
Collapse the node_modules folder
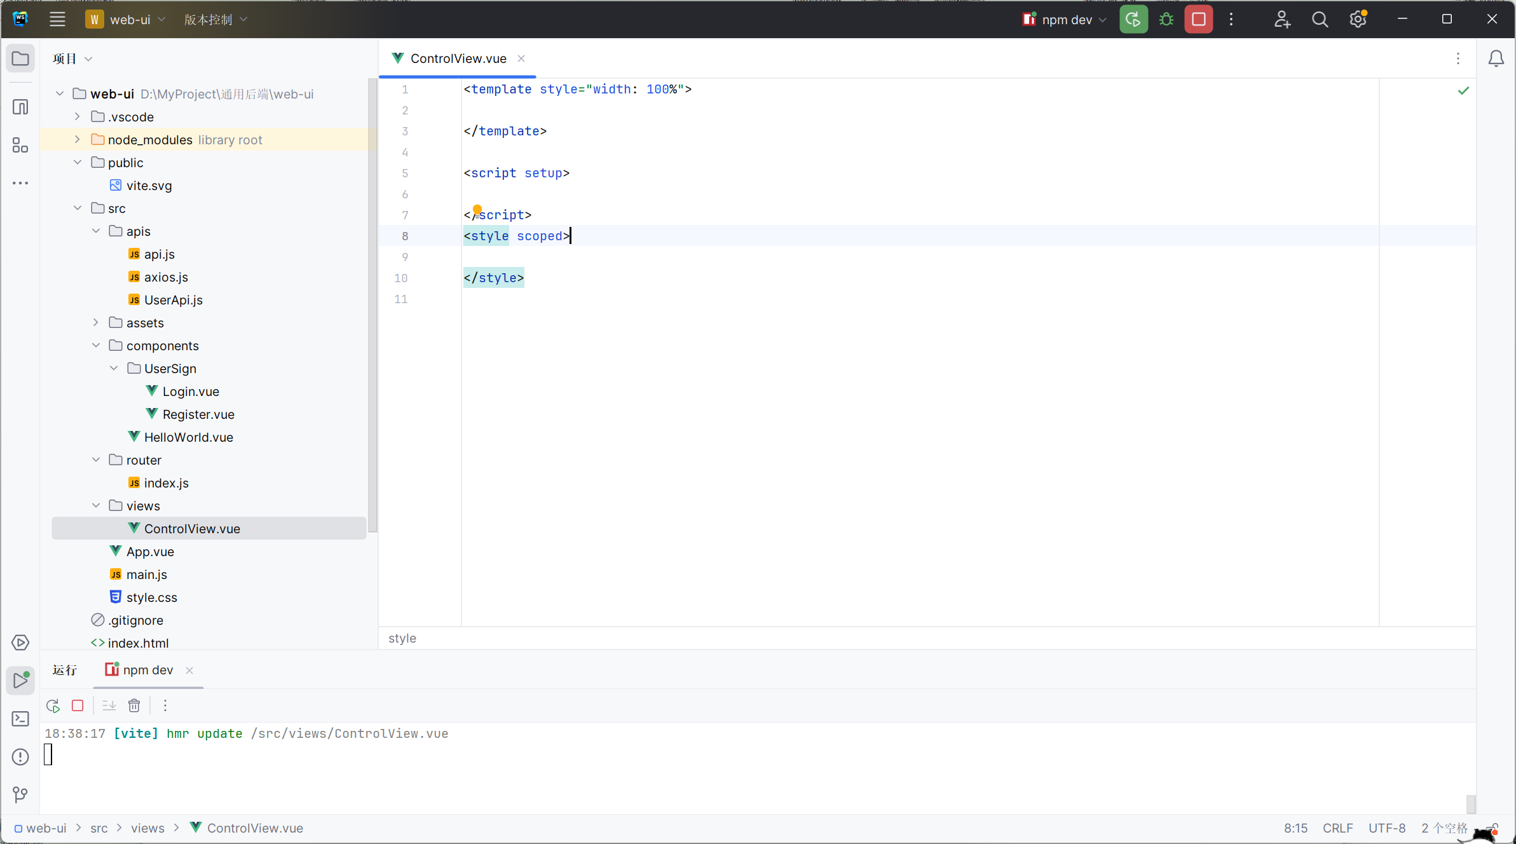(x=76, y=139)
